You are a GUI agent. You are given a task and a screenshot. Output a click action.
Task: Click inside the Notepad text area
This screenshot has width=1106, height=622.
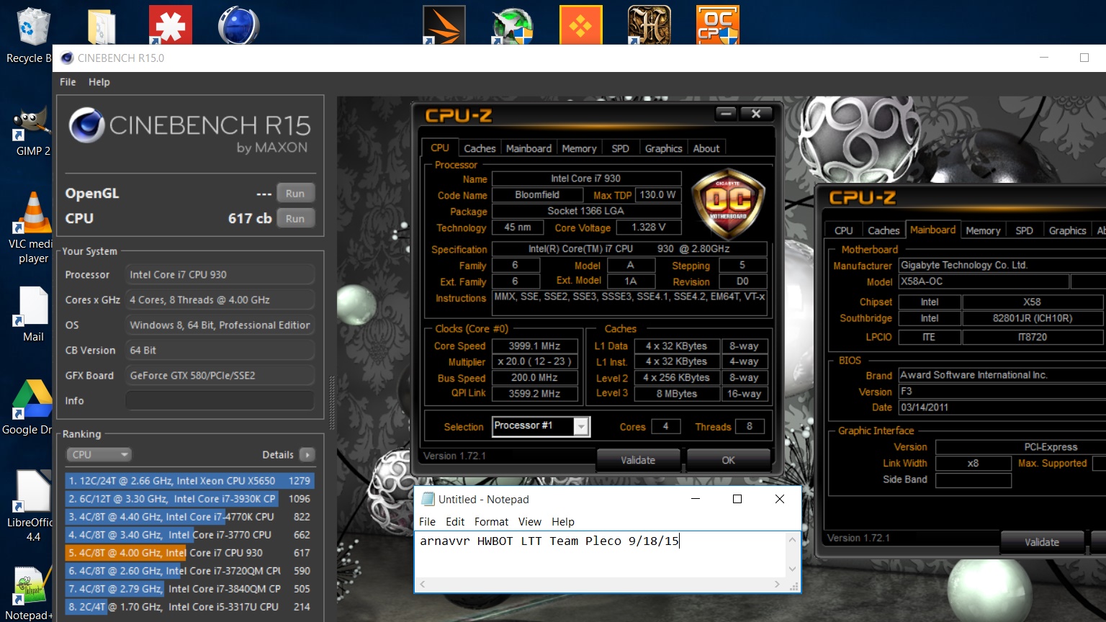600,555
